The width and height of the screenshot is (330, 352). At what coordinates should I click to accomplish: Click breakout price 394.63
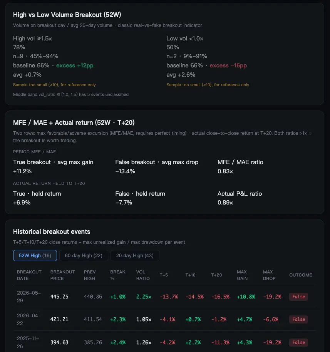[59, 342]
